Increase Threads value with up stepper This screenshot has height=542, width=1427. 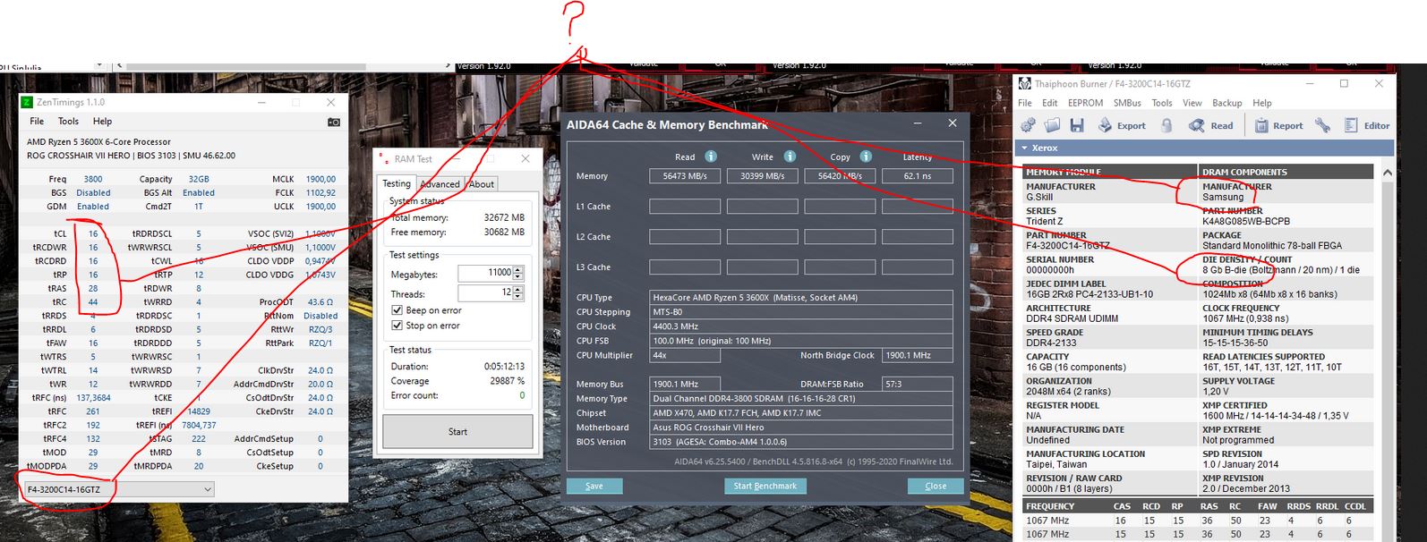click(518, 289)
